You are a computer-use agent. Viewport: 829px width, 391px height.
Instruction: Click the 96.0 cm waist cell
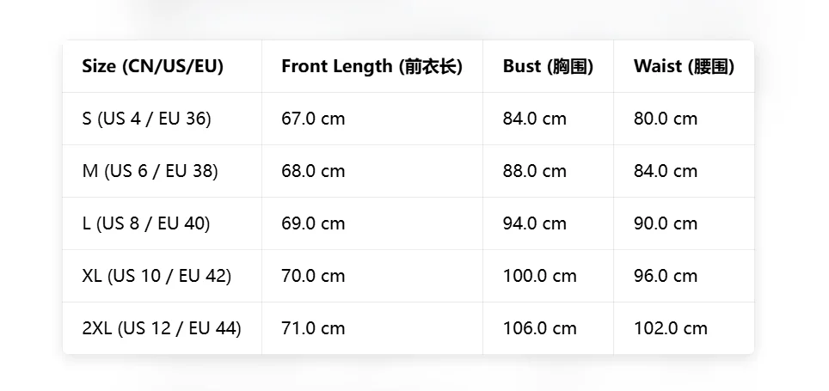coord(685,276)
